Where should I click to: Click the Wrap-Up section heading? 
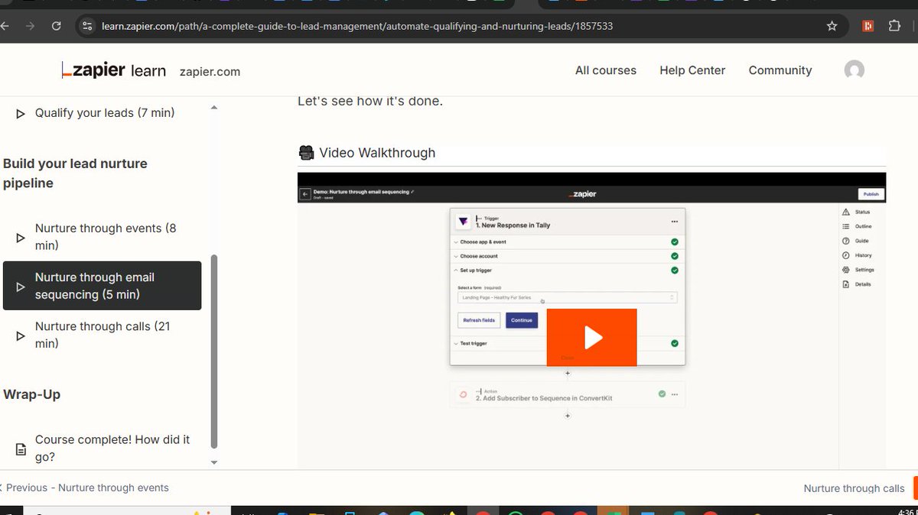tap(31, 394)
